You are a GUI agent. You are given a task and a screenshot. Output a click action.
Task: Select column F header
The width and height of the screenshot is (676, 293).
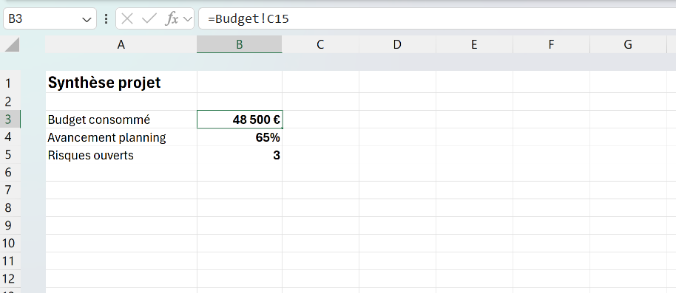(552, 44)
